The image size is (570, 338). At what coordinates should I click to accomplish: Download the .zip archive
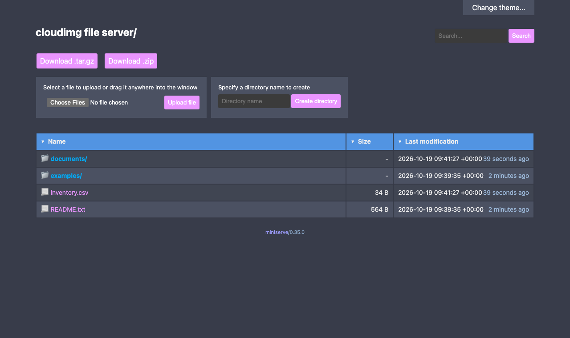click(x=131, y=61)
